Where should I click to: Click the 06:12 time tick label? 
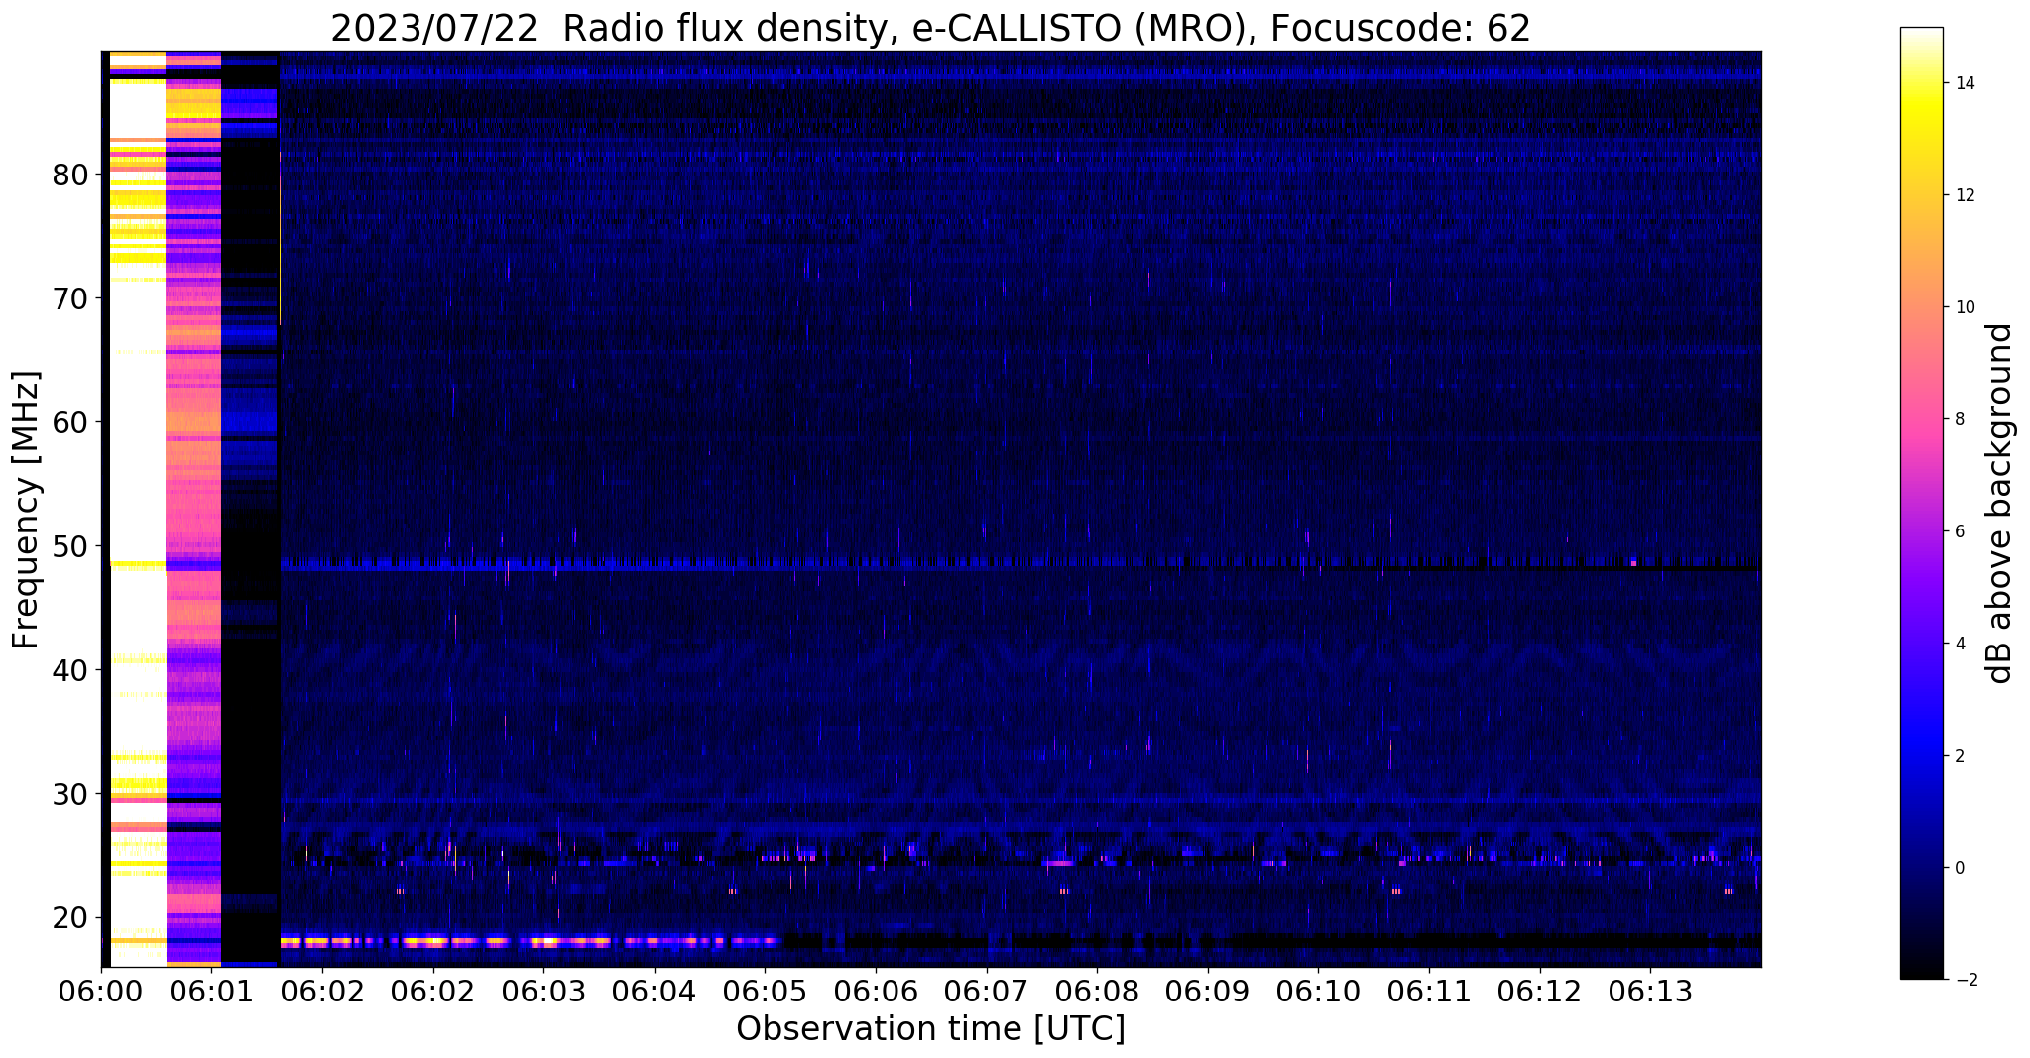click(1539, 992)
